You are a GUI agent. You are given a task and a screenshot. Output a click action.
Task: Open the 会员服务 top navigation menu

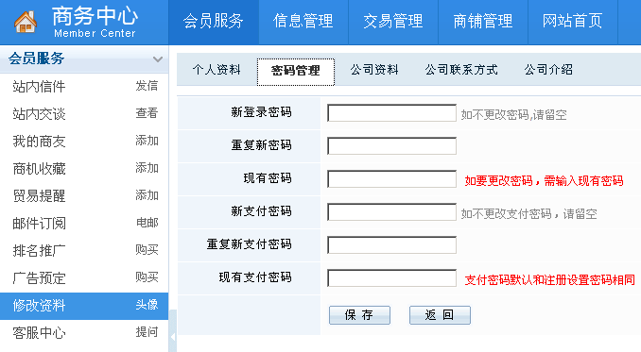tap(214, 22)
